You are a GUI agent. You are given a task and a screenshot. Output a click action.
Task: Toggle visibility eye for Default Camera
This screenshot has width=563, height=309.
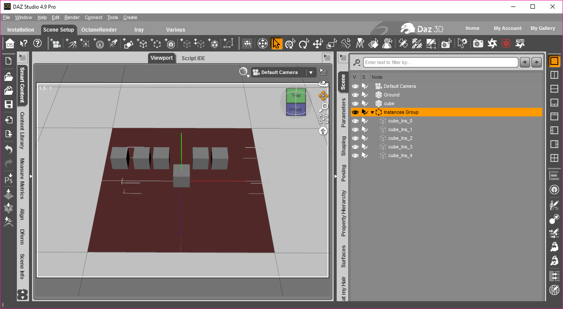(x=355, y=86)
